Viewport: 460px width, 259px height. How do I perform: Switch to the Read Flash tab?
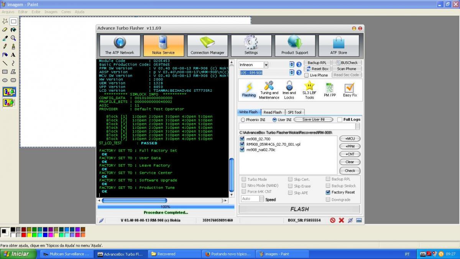[273, 112]
